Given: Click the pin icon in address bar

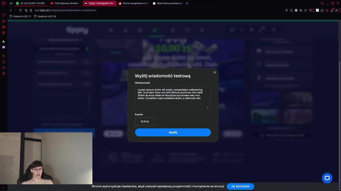Looking at the screenshot, I should coord(286,10).
